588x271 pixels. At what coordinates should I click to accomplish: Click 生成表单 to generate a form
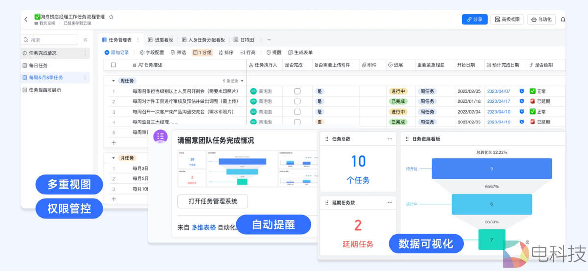point(300,52)
